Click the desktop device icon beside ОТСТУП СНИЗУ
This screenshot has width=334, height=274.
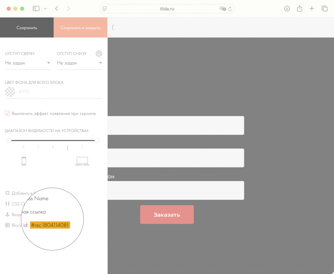point(99,53)
